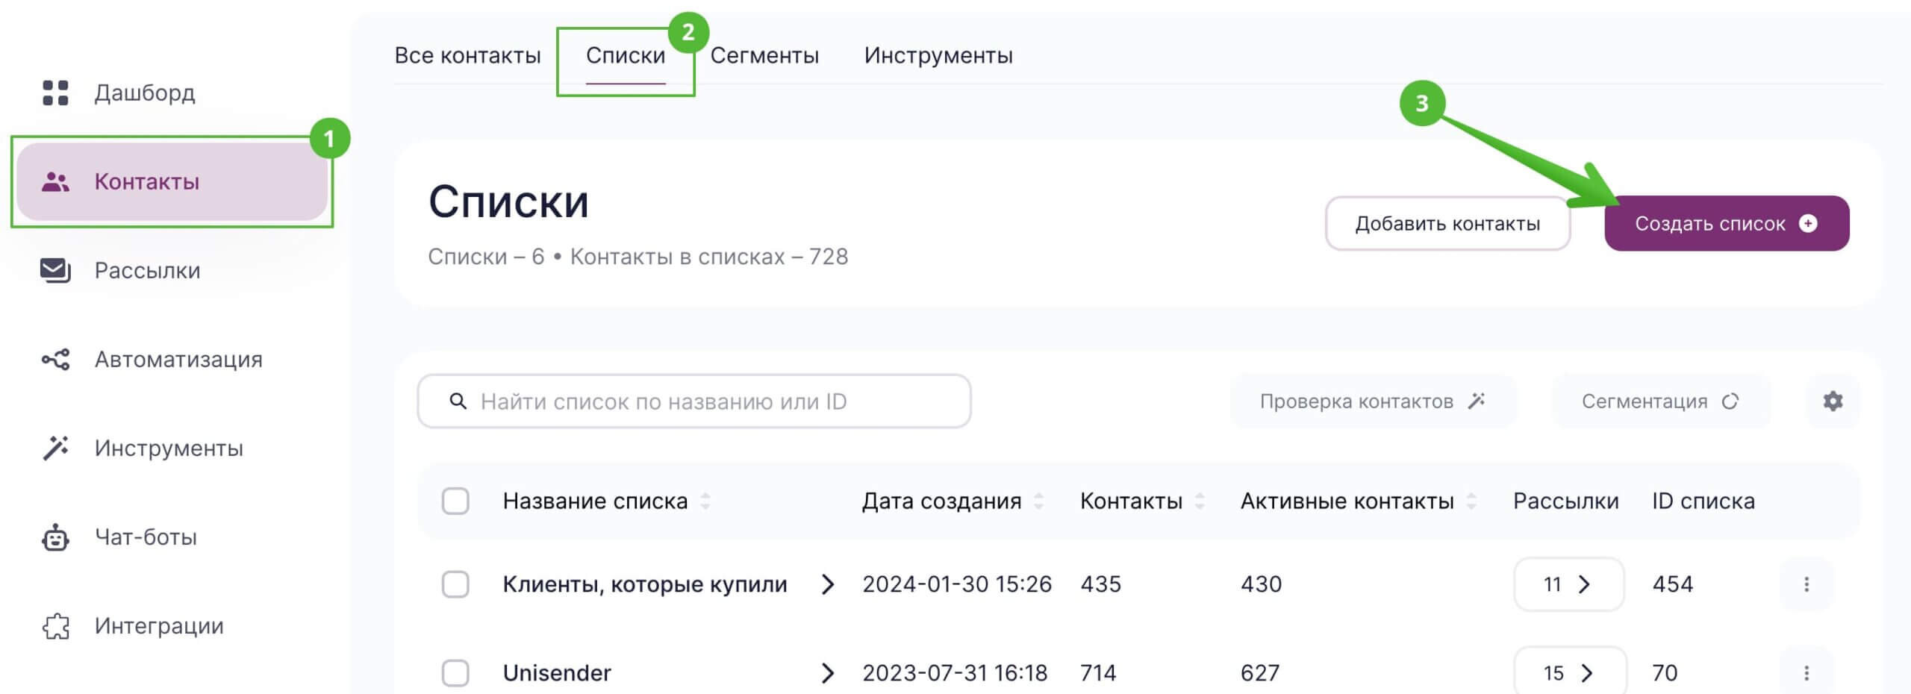This screenshot has width=1911, height=694.
Task: Click the refresh icon in Сегментация
Action: [1730, 401]
